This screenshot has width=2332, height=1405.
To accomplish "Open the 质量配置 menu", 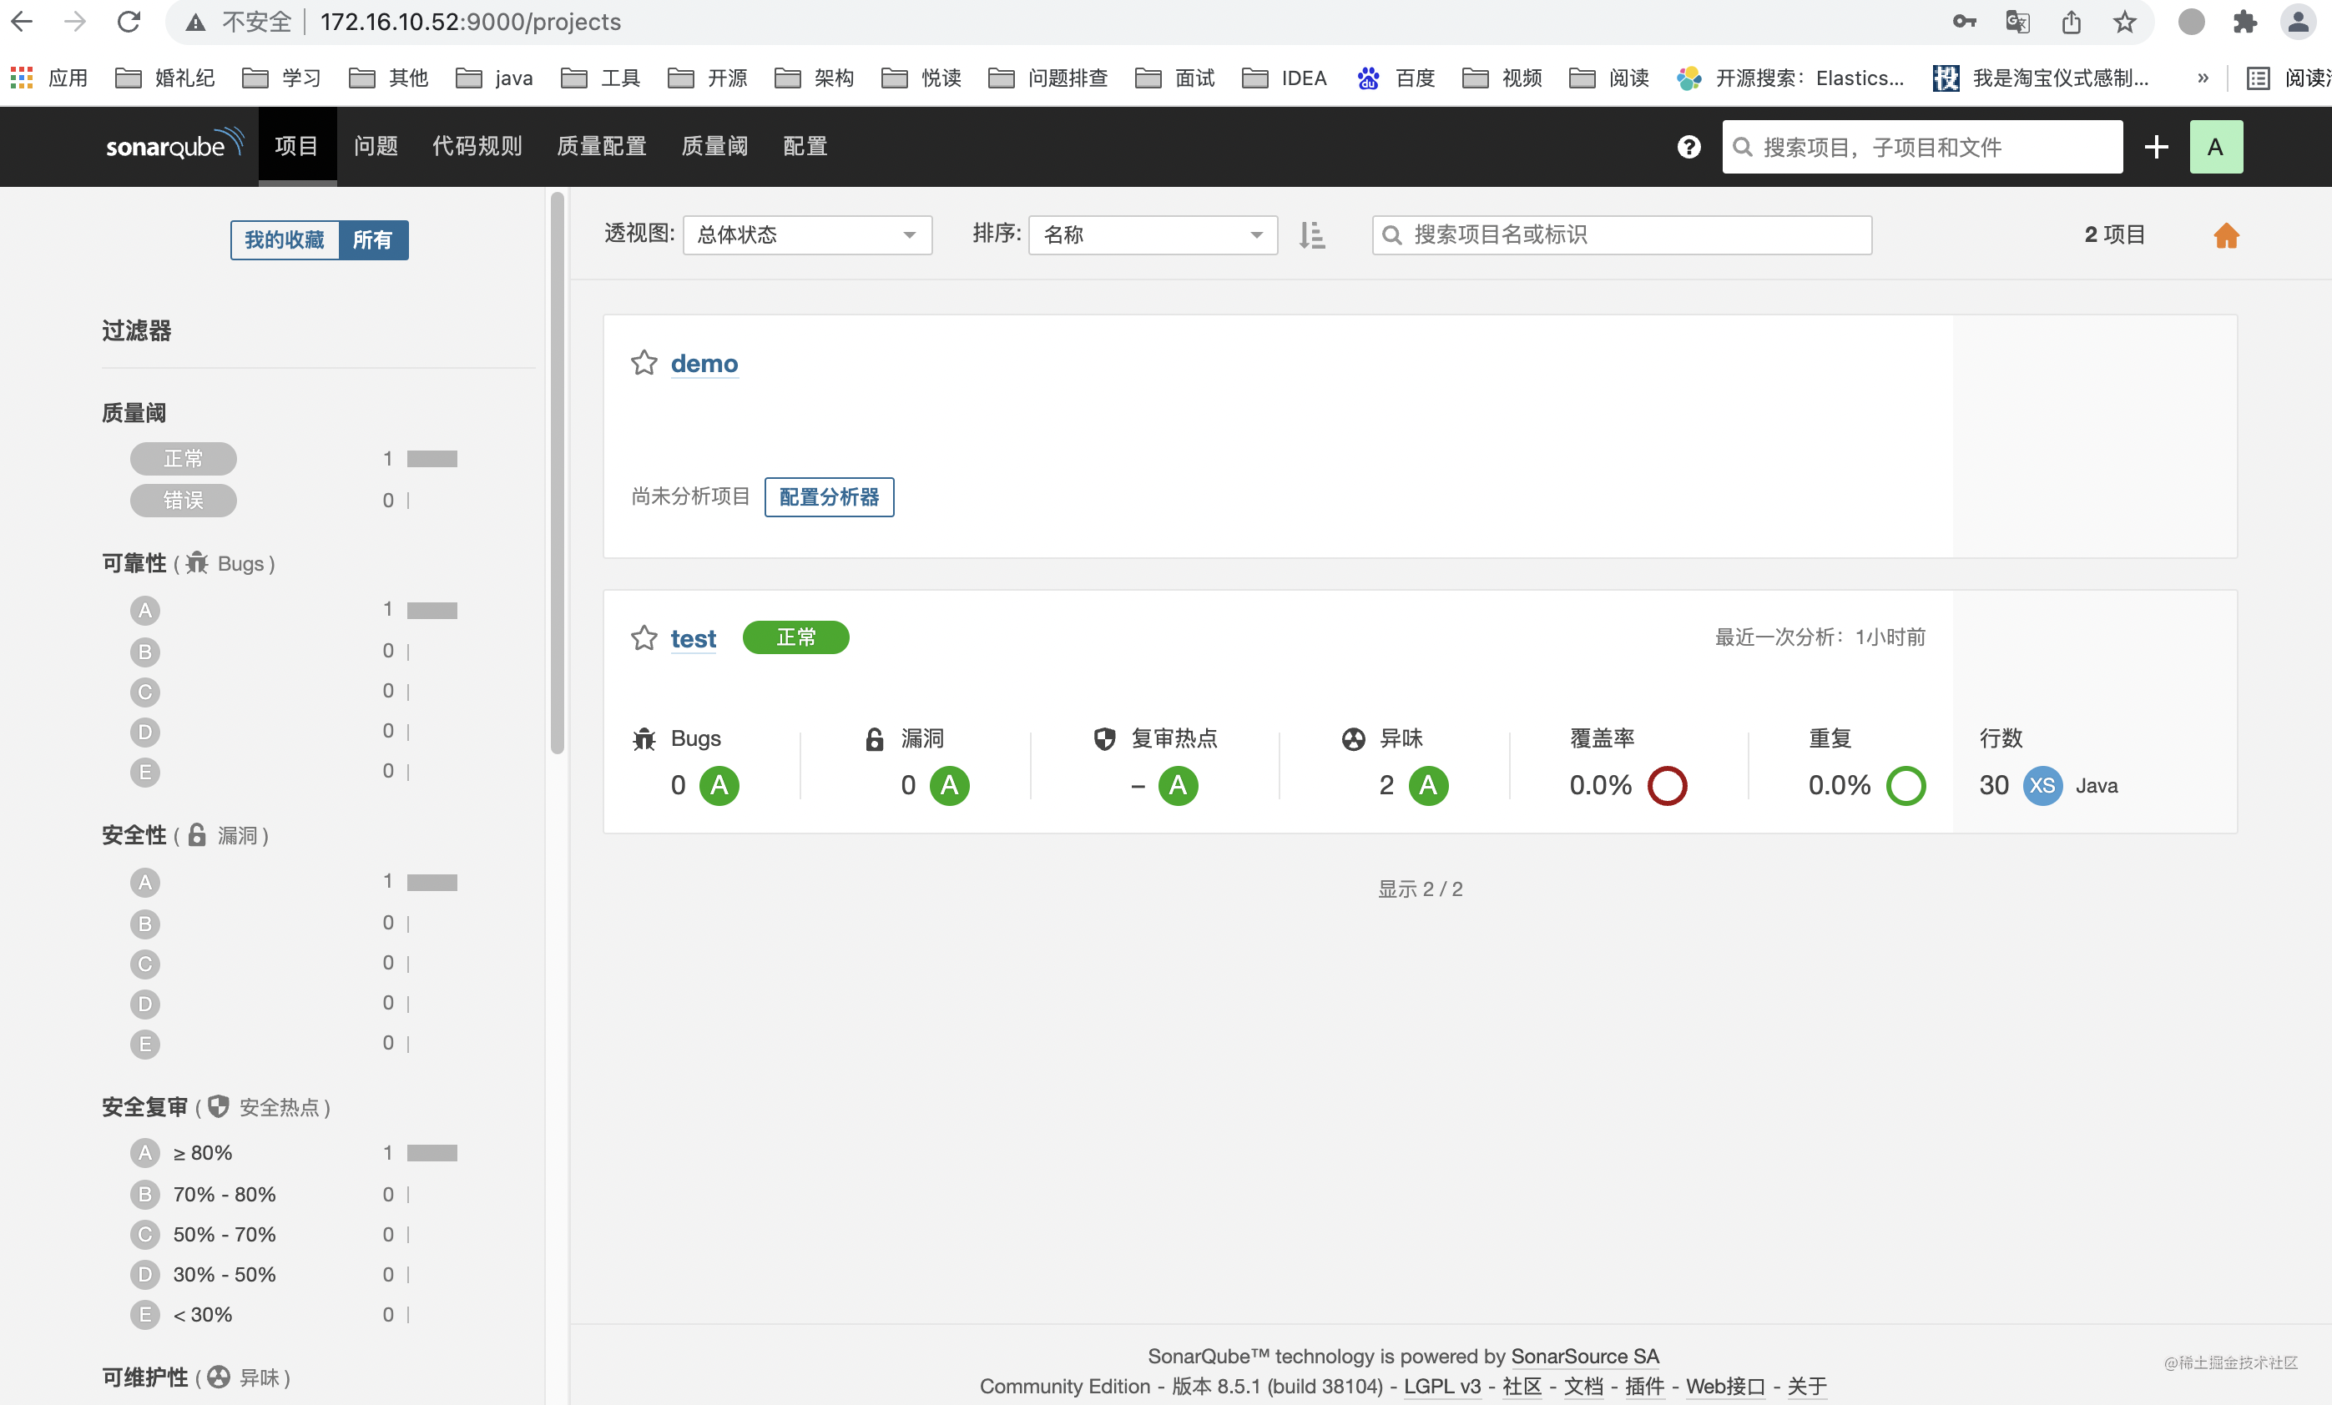I will pyautogui.click(x=601, y=146).
